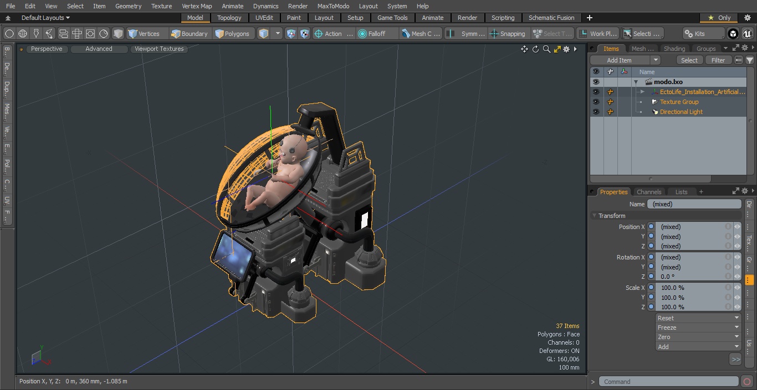Click the unfolded cube cross icon in toolbar
This screenshot has width=757, height=390.
tap(77, 34)
